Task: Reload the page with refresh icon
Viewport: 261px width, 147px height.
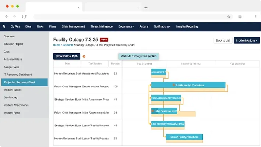Action: tap(24, 17)
